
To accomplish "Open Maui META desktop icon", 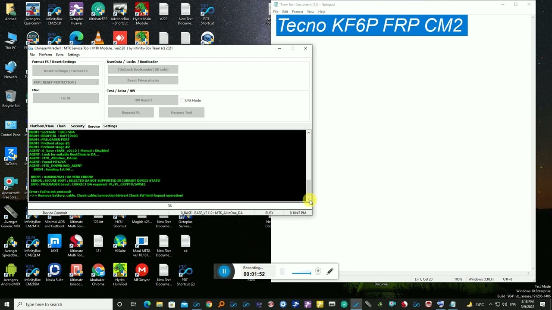I will click(142, 246).
